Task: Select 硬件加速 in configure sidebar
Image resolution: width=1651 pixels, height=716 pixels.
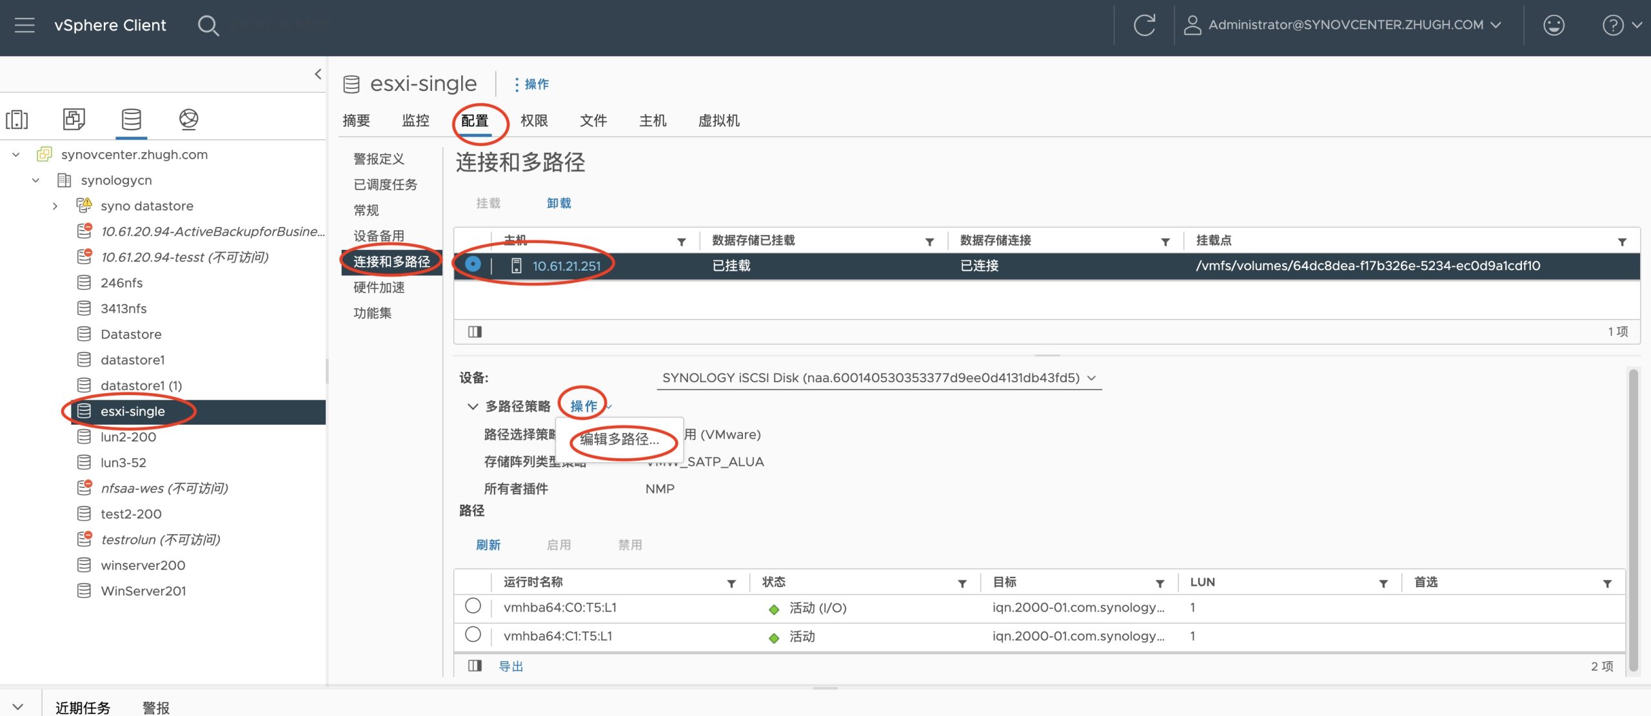Action: pyautogui.click(x=379, y=287)
